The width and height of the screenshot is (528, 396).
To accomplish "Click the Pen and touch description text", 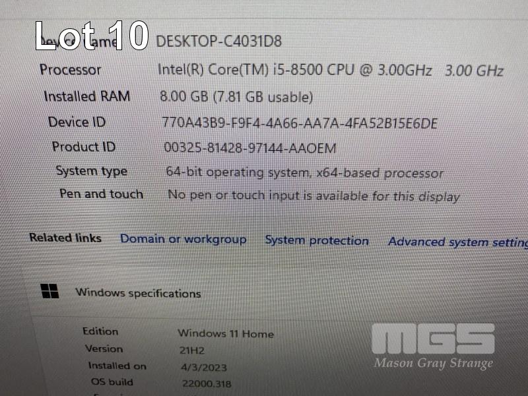I will [313, 195].
